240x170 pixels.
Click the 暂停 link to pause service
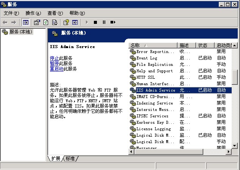(x=55, y=63)
